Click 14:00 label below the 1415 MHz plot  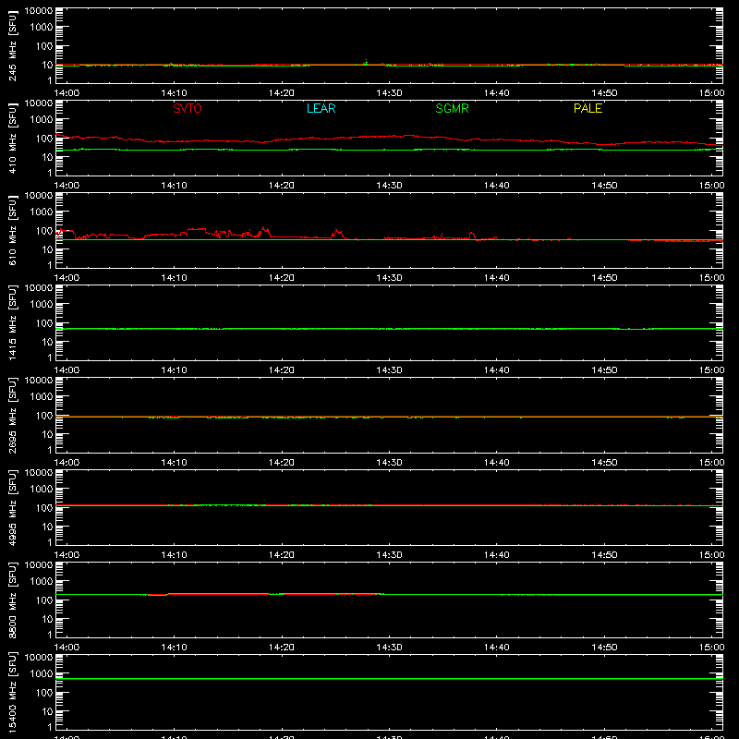tap(67, 370)
